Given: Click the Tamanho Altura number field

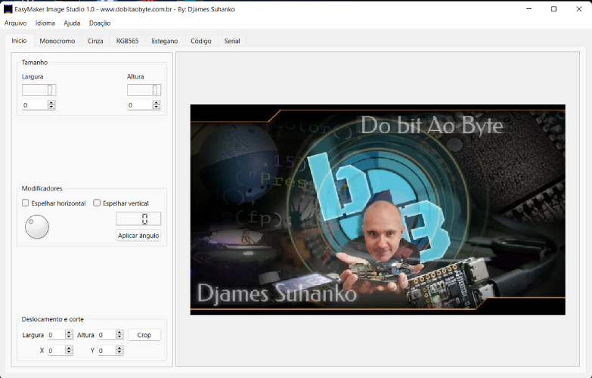Looking at the screenshot, I should coord(140,105).
